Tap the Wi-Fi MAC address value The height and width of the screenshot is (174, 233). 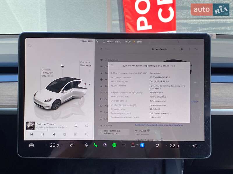(159, 81)
